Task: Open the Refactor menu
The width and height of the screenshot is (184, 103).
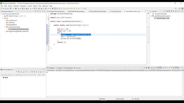Action: pyautogui.click(x=16, y=6)
